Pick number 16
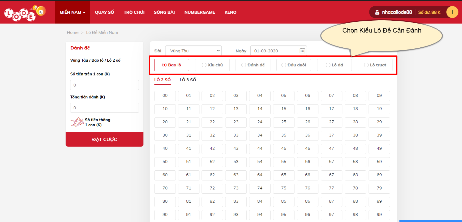462x222 pixels. pyautogui.click(x=307, y=109)
